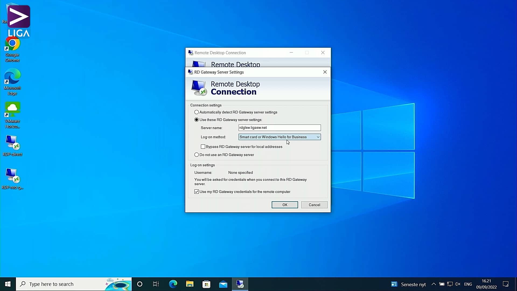Screen dimensions: 517x291
Task: Enable Bypass RD Gateway server for local addresses
Action: (x=203, y=147)
